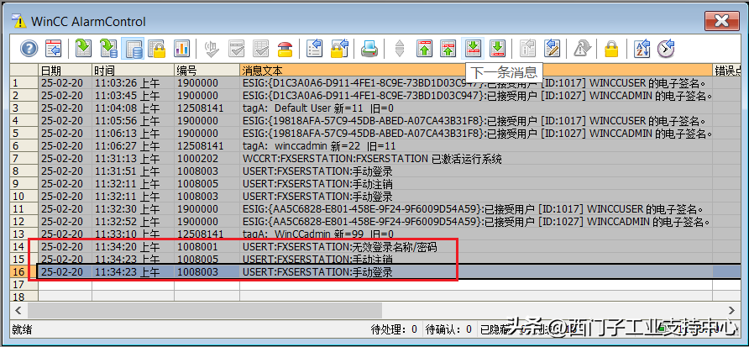Click the 消息文本 column header
This screenshot has height=347, width=749.
pyautogui.click(x=262, y=71)
